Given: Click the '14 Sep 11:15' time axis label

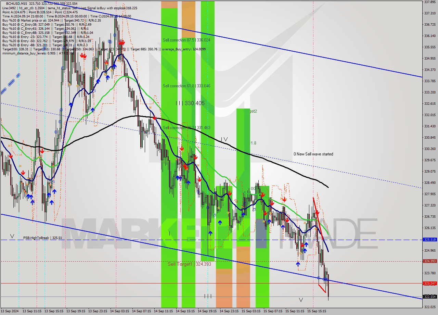Looking at the screenshot, I should pyautogui.click(x=163, y=311).
